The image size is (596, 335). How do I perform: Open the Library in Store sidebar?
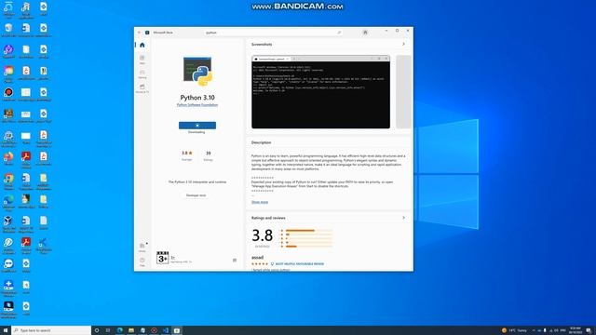[x=142, y=248]
